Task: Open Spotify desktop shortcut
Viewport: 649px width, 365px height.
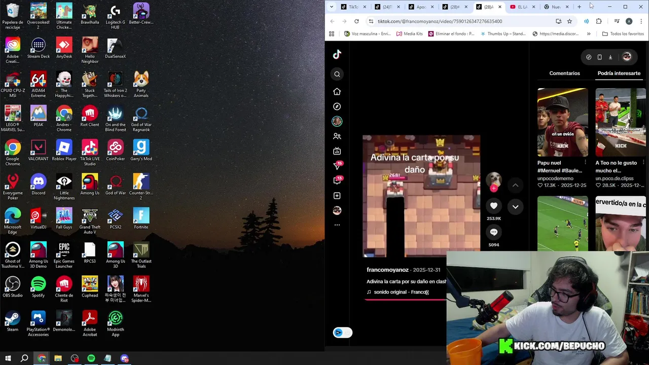Action: tap(38, 287)
